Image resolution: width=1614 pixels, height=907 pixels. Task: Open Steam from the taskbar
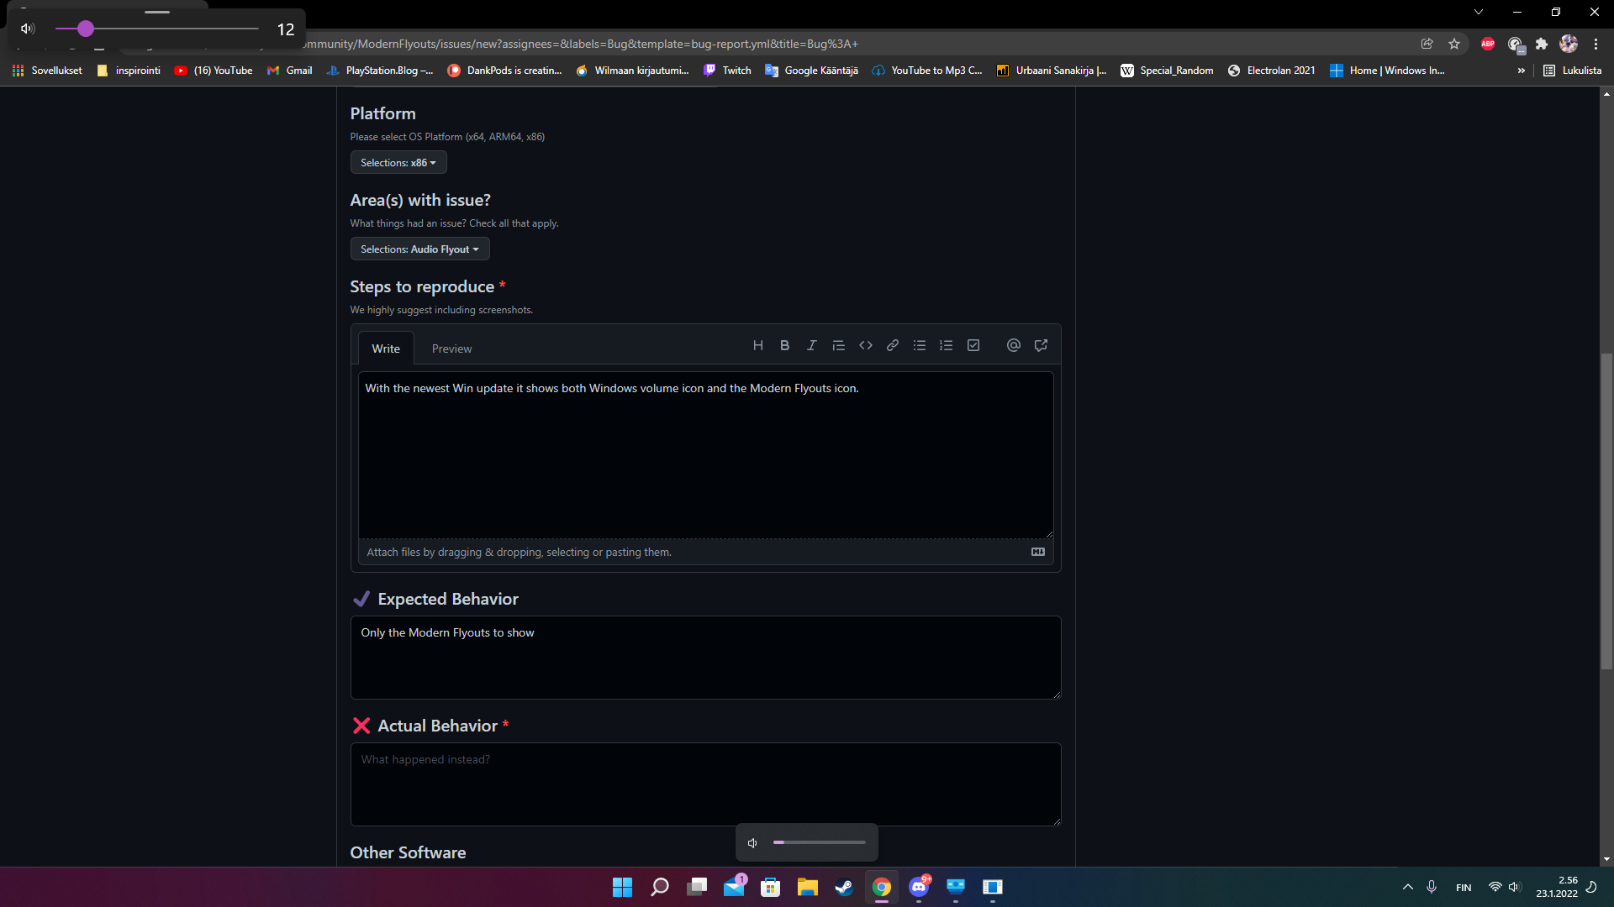[844, 887]
